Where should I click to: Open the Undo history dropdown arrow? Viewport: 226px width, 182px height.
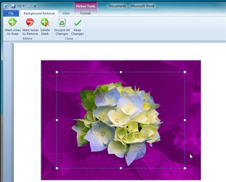(x=23, y=6)
